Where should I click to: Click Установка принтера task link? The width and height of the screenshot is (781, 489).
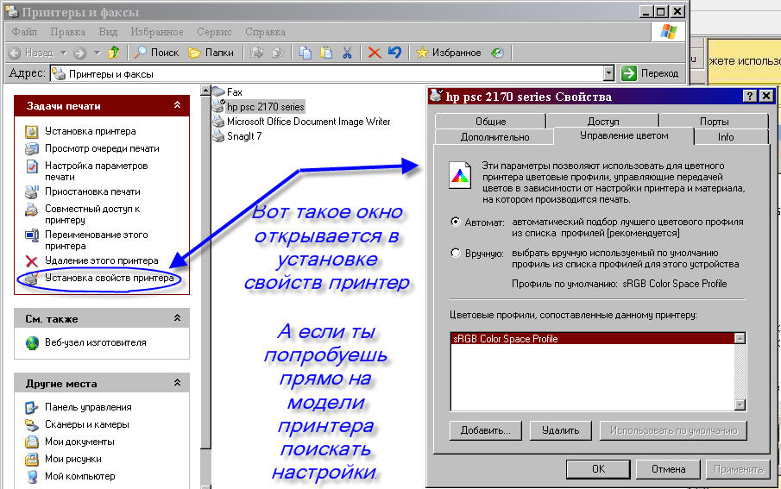click(x=90, y=131)
